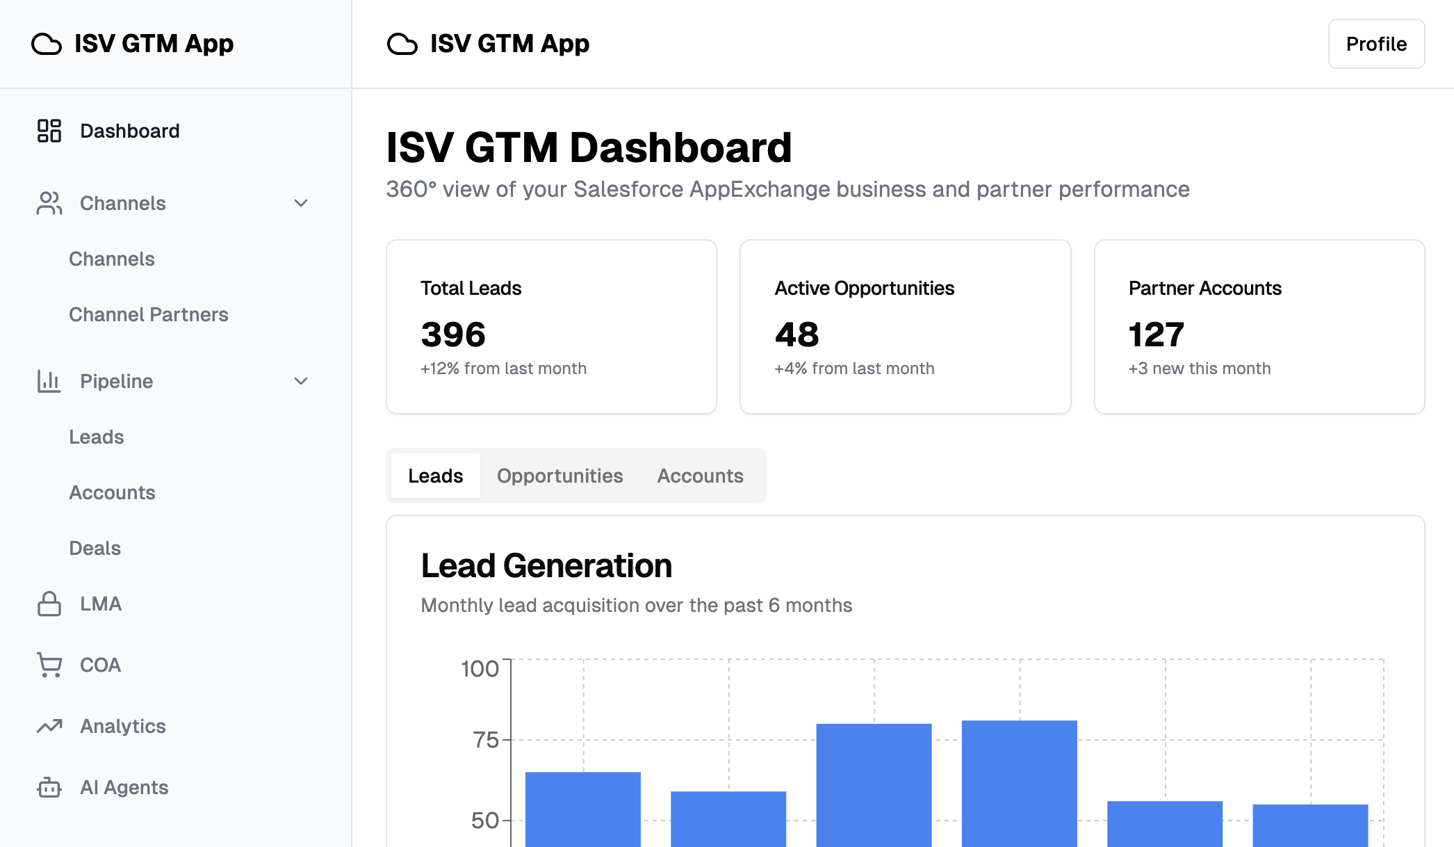Click the ISV GTM App title in top bar

510,44
